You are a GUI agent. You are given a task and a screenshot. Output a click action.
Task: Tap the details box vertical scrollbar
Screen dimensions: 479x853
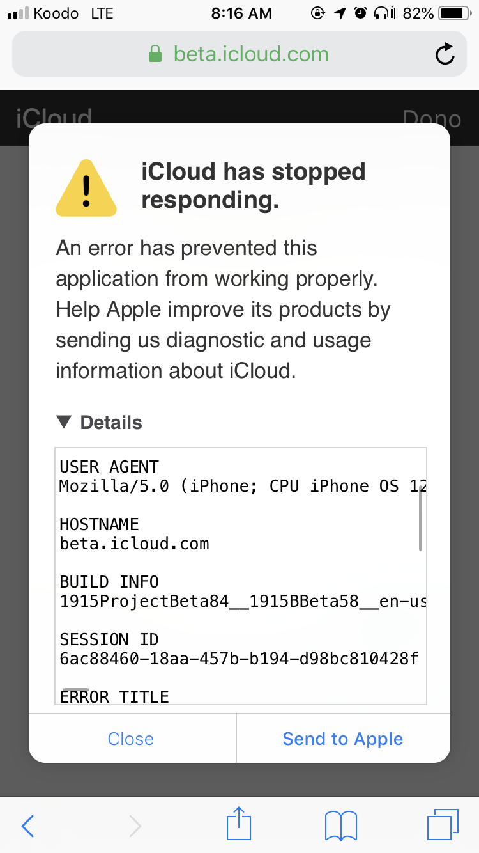point(420,521)
